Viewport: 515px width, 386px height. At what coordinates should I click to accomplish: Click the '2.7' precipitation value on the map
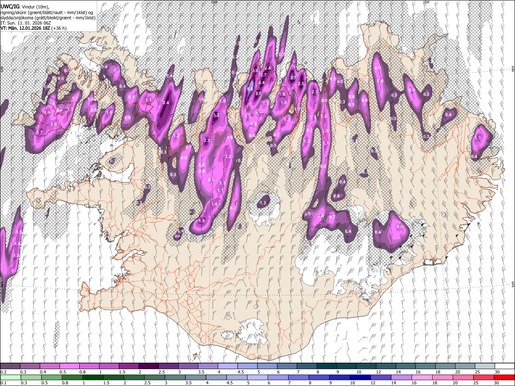click(x=264, y=75)
